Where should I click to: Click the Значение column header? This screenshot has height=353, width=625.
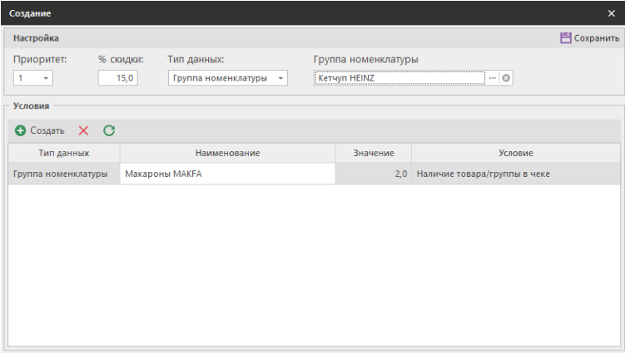pos(373,153)
